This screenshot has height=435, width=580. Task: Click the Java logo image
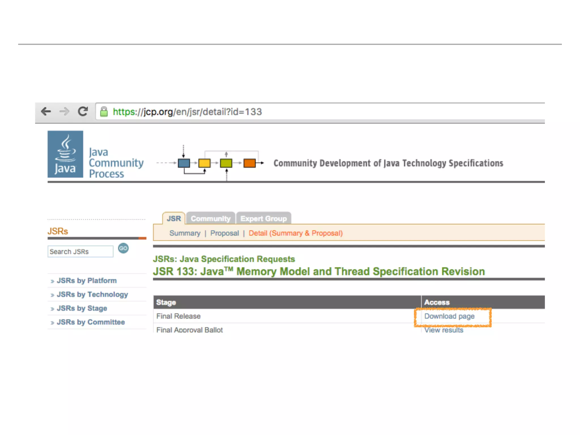click(65, 154)
